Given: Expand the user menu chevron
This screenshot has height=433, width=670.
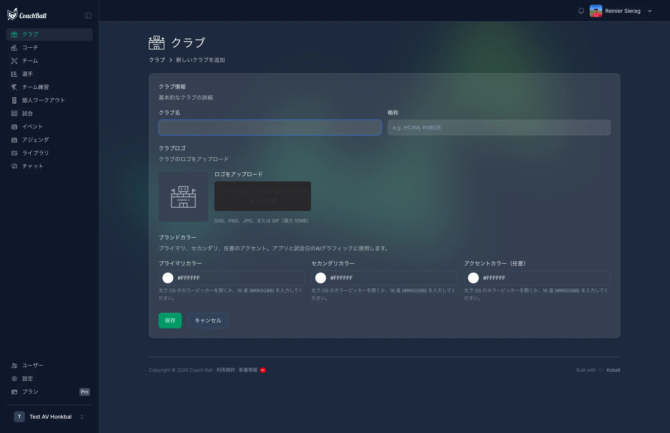Looking at the screenshot, I should pyautogui.click(x=650, y=11).
